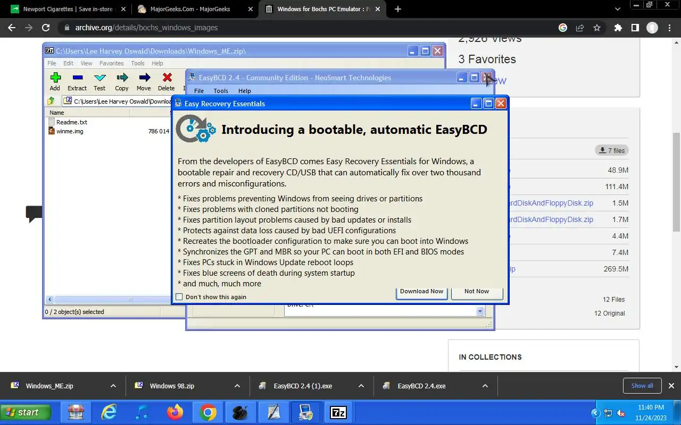Open the Chrome profile avatar

[x=652, y=28]
